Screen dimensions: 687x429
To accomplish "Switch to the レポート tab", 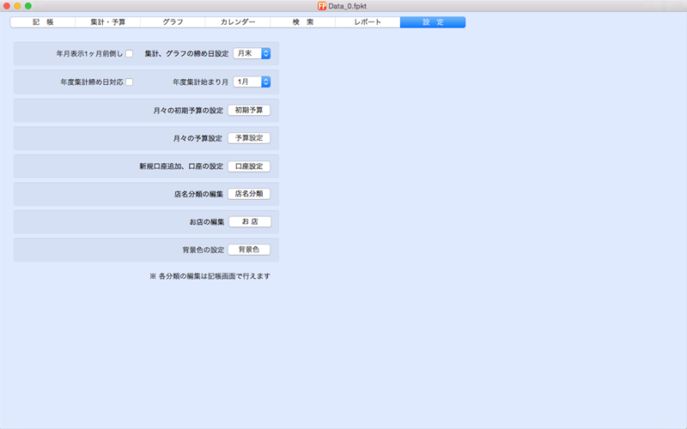I will tap(368, 22).
